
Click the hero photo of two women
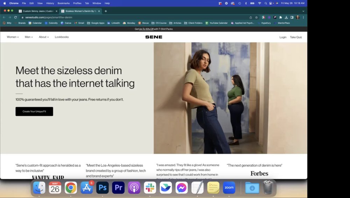point(230,98)
